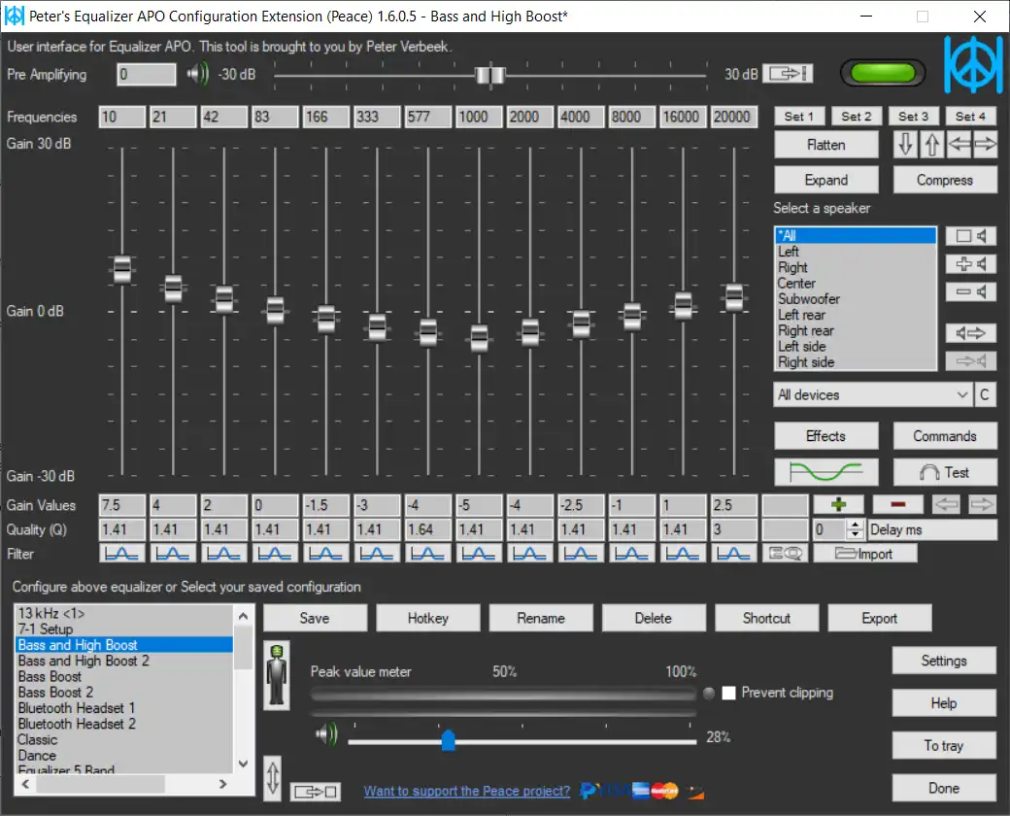Click the remove speaker minus icon
The width and height of the screenshot is (1010, 816).
971,292
